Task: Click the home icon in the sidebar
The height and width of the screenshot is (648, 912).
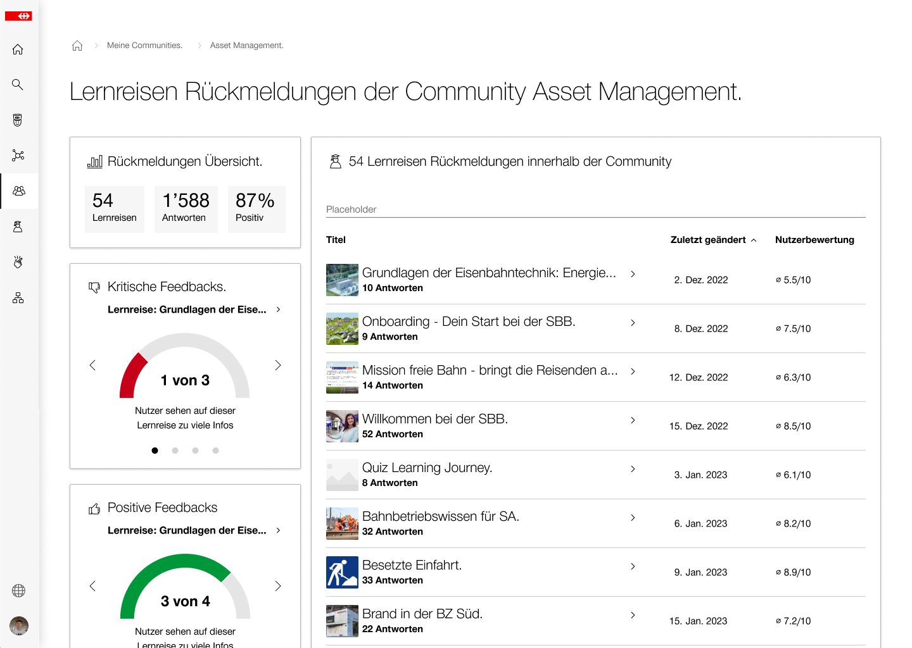Action: click(18, 49)
